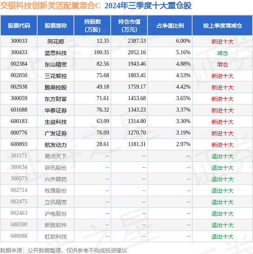253x254 pixels.
Task: Click stock name 三花智控
Action: pyautogui.click(x=56, y=76)
